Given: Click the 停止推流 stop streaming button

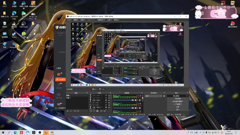Looking at the screenshot, I should click(176, 96).
